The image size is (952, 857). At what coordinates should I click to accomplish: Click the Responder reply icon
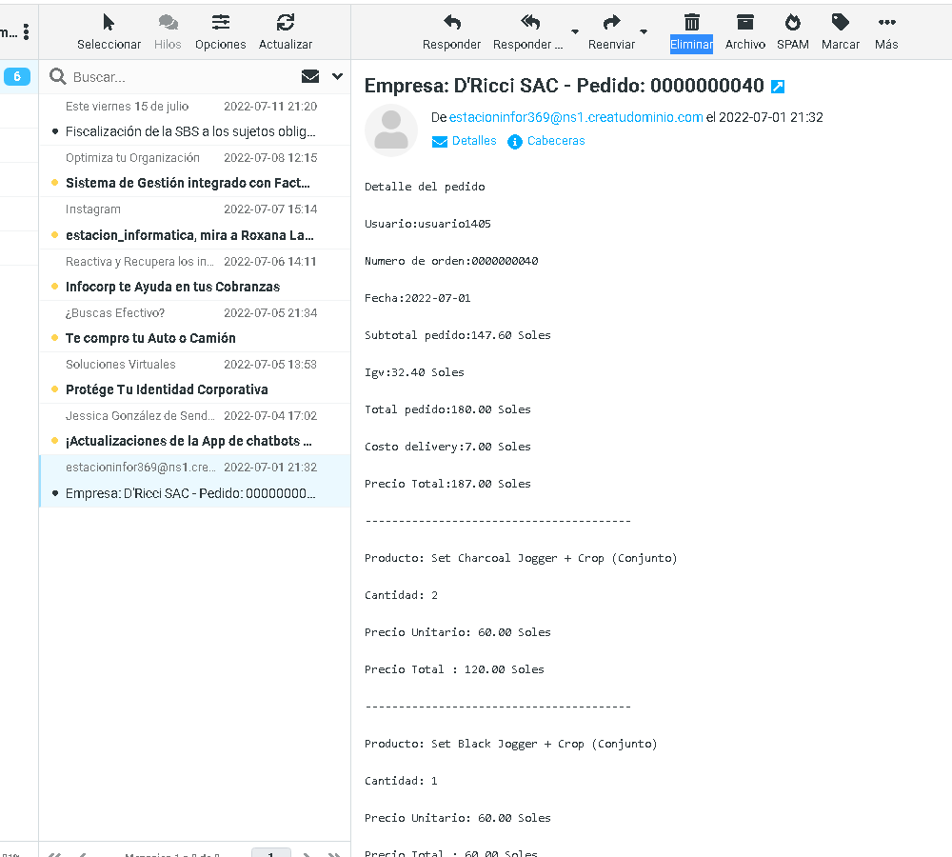[x=452, y=23]
